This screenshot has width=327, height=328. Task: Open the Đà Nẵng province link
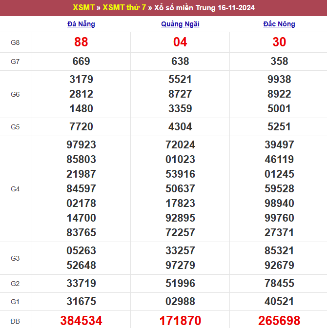81,24
